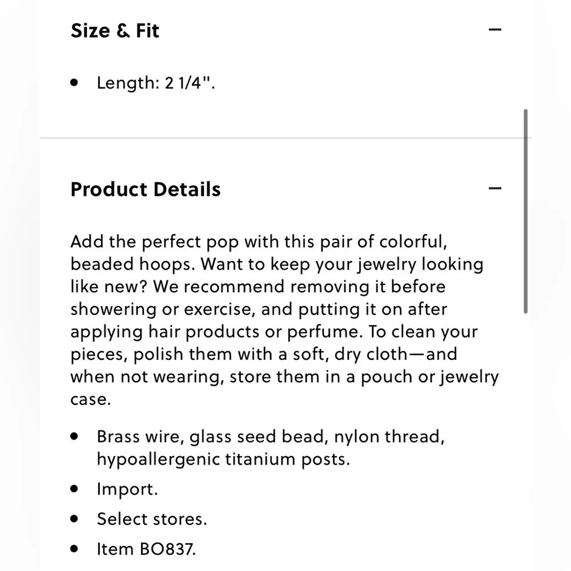
Task: Click the Size & Fit heading
Action: coord(115,30)
